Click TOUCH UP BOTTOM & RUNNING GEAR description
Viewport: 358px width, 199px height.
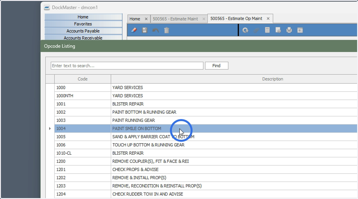[149, 145]
